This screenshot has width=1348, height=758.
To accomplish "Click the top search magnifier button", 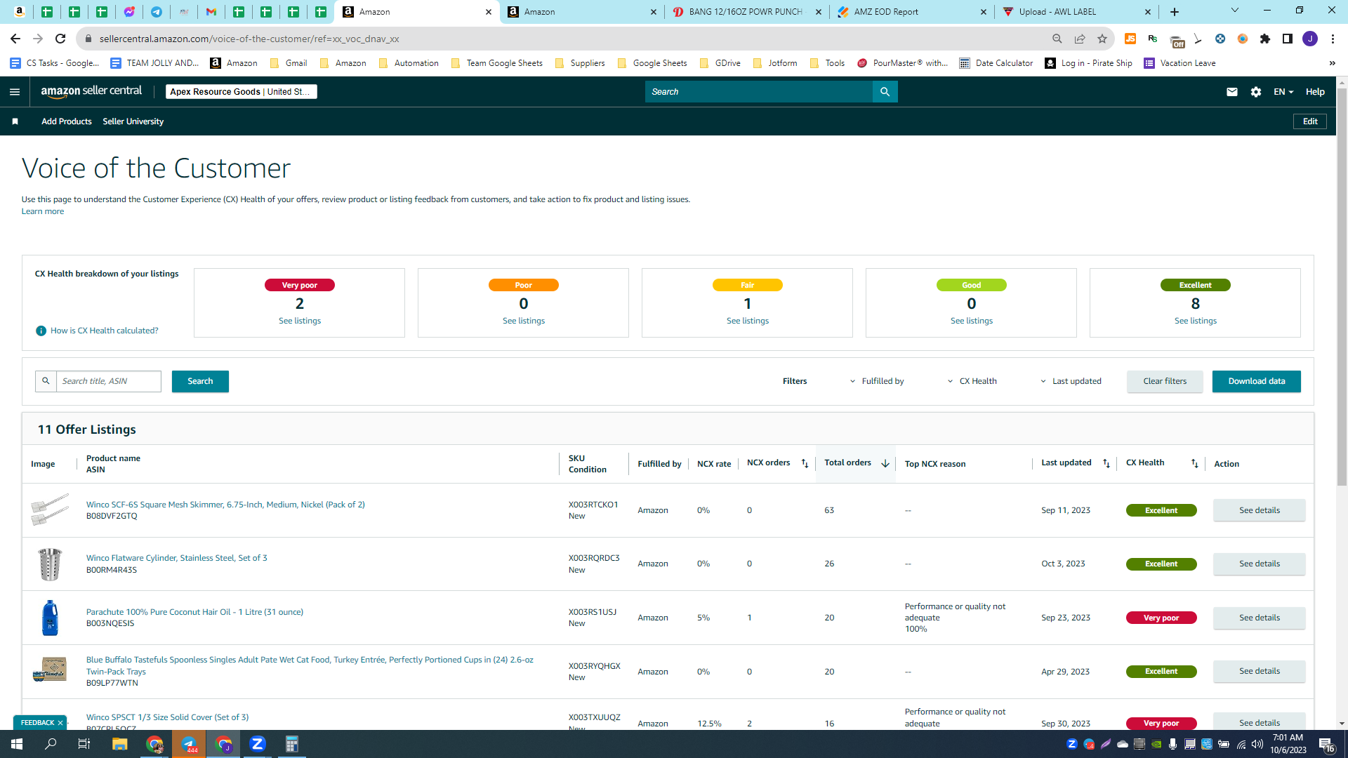I will pos(885,92).
